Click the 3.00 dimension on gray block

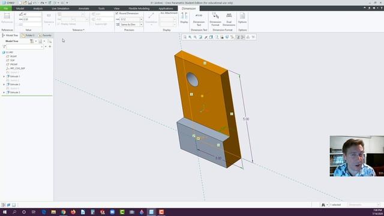(218, 158)
